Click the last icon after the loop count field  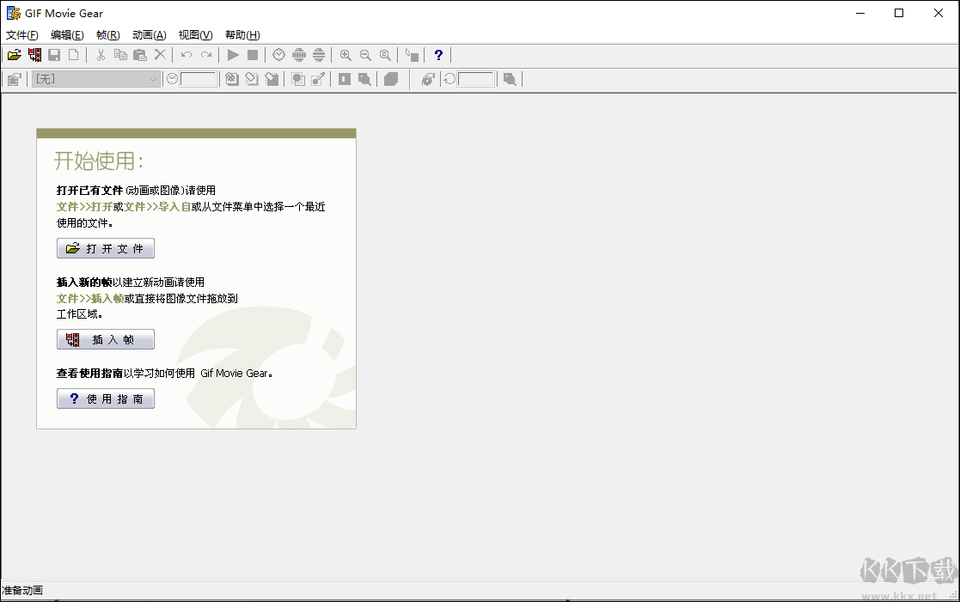[x=510, y=79]
